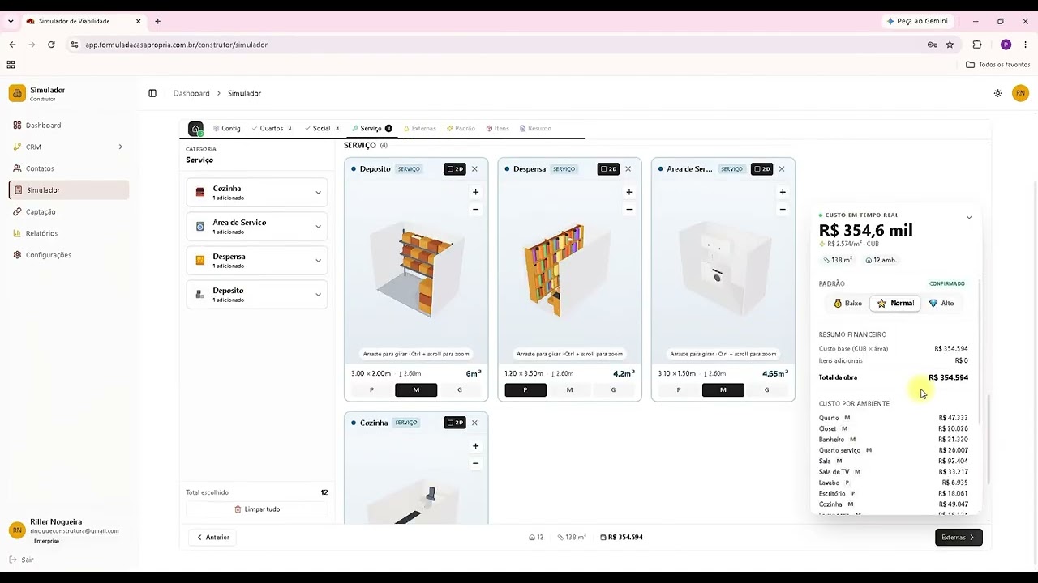Image resolution: width=1038 pixels, height=583 pixels.
Task: Go back with the Anterior button
Action: tap(212, 538)
